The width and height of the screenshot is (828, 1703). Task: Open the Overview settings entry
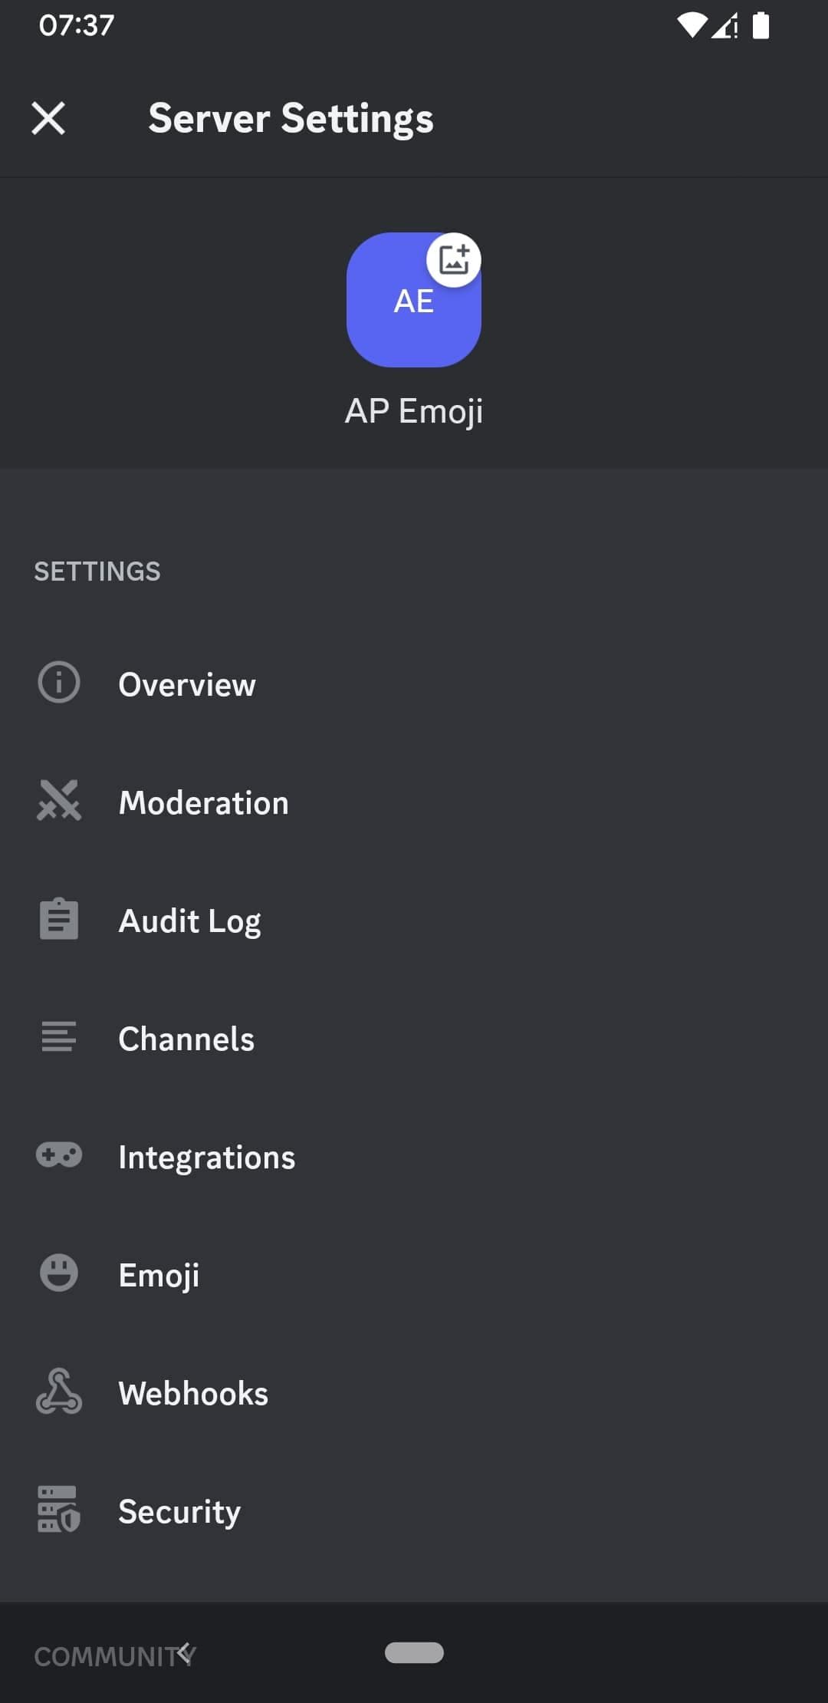coord(187,684)
